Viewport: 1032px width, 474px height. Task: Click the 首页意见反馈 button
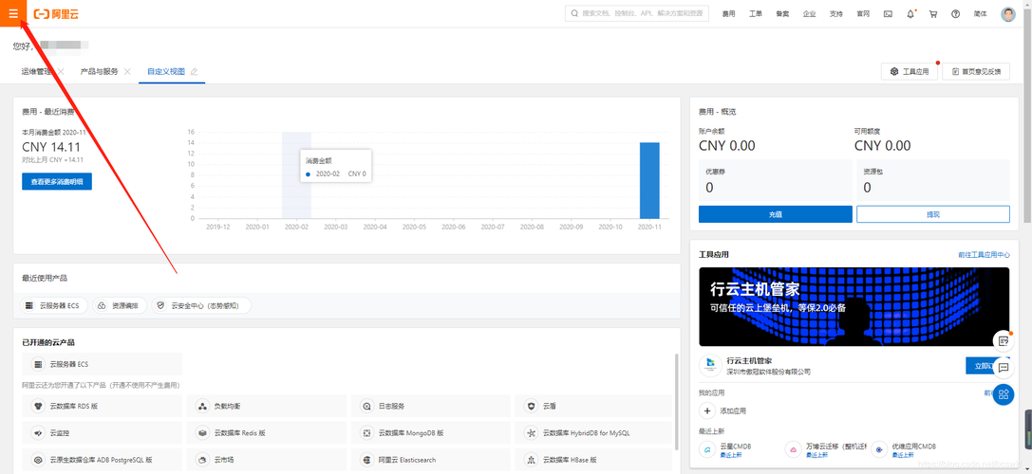(x=976, y=72)
